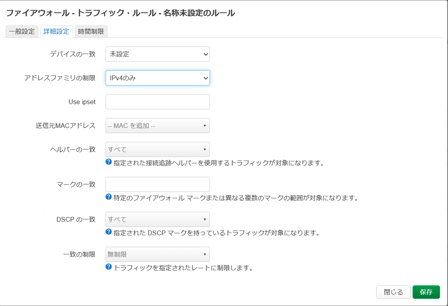Open the デバイスの一致 dropdown
This screenshot has width=448, height=306.
[x=157, y=54]
